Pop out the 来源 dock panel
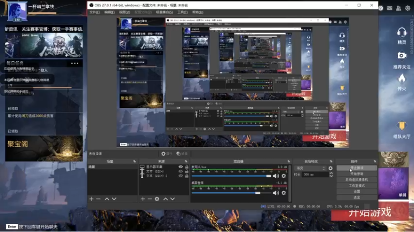 [x=186, y=161]
